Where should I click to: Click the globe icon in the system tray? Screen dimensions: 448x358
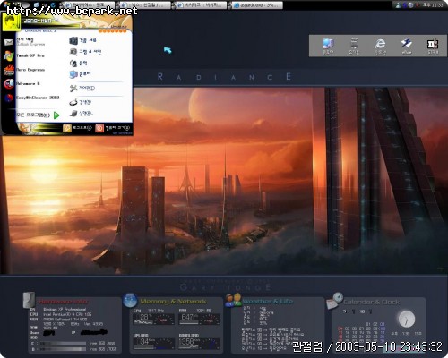[410, 5]
